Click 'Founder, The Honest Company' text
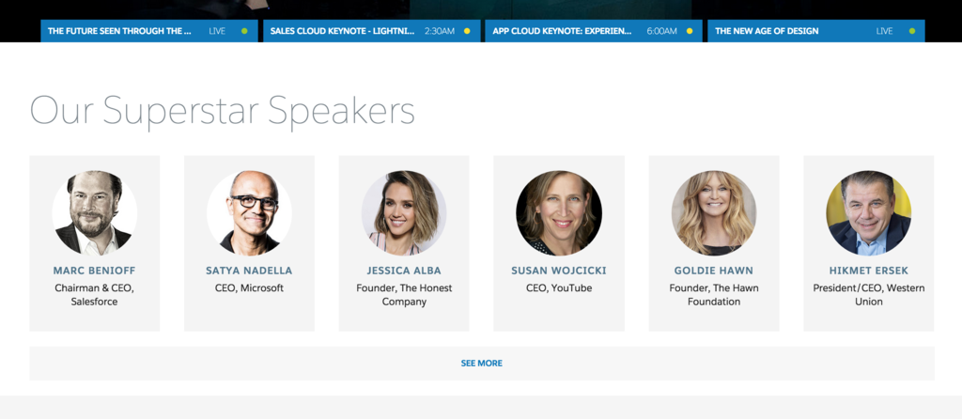962x419 pixels. pos(404,294)
